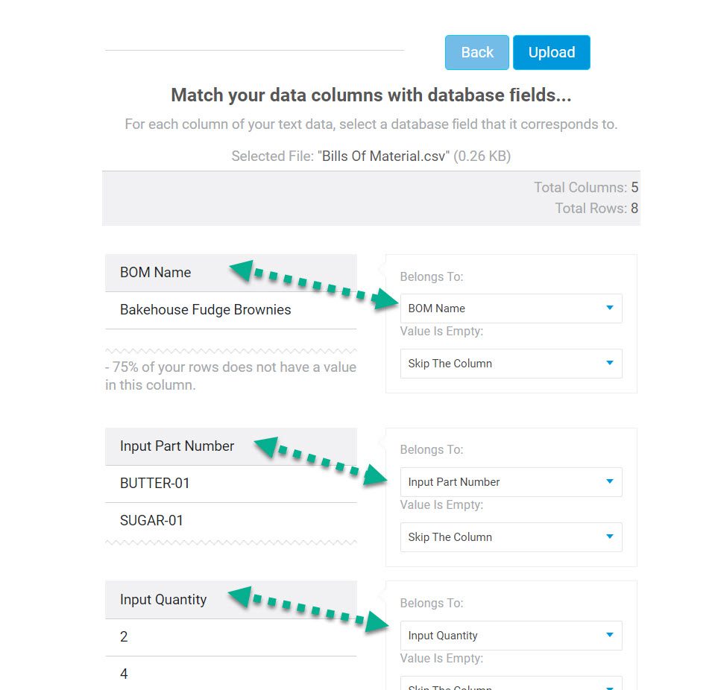Viewport: 715px width, 690px height.
Task: Click the caret arrow of BOM Name dropdown
Action: [610, 308]
